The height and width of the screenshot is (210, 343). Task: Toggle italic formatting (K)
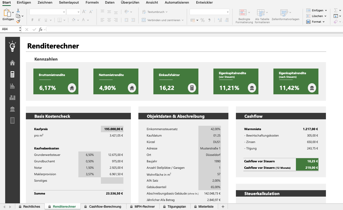coord(39,20)
